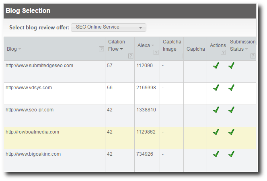Sort by Blog column arrow
The width and height of the screenshot is (267, 181).
point(20,49)
